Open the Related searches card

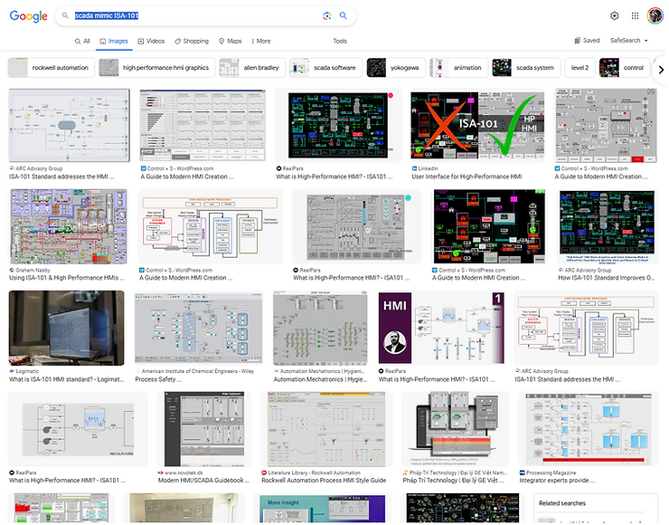(595, 509)
